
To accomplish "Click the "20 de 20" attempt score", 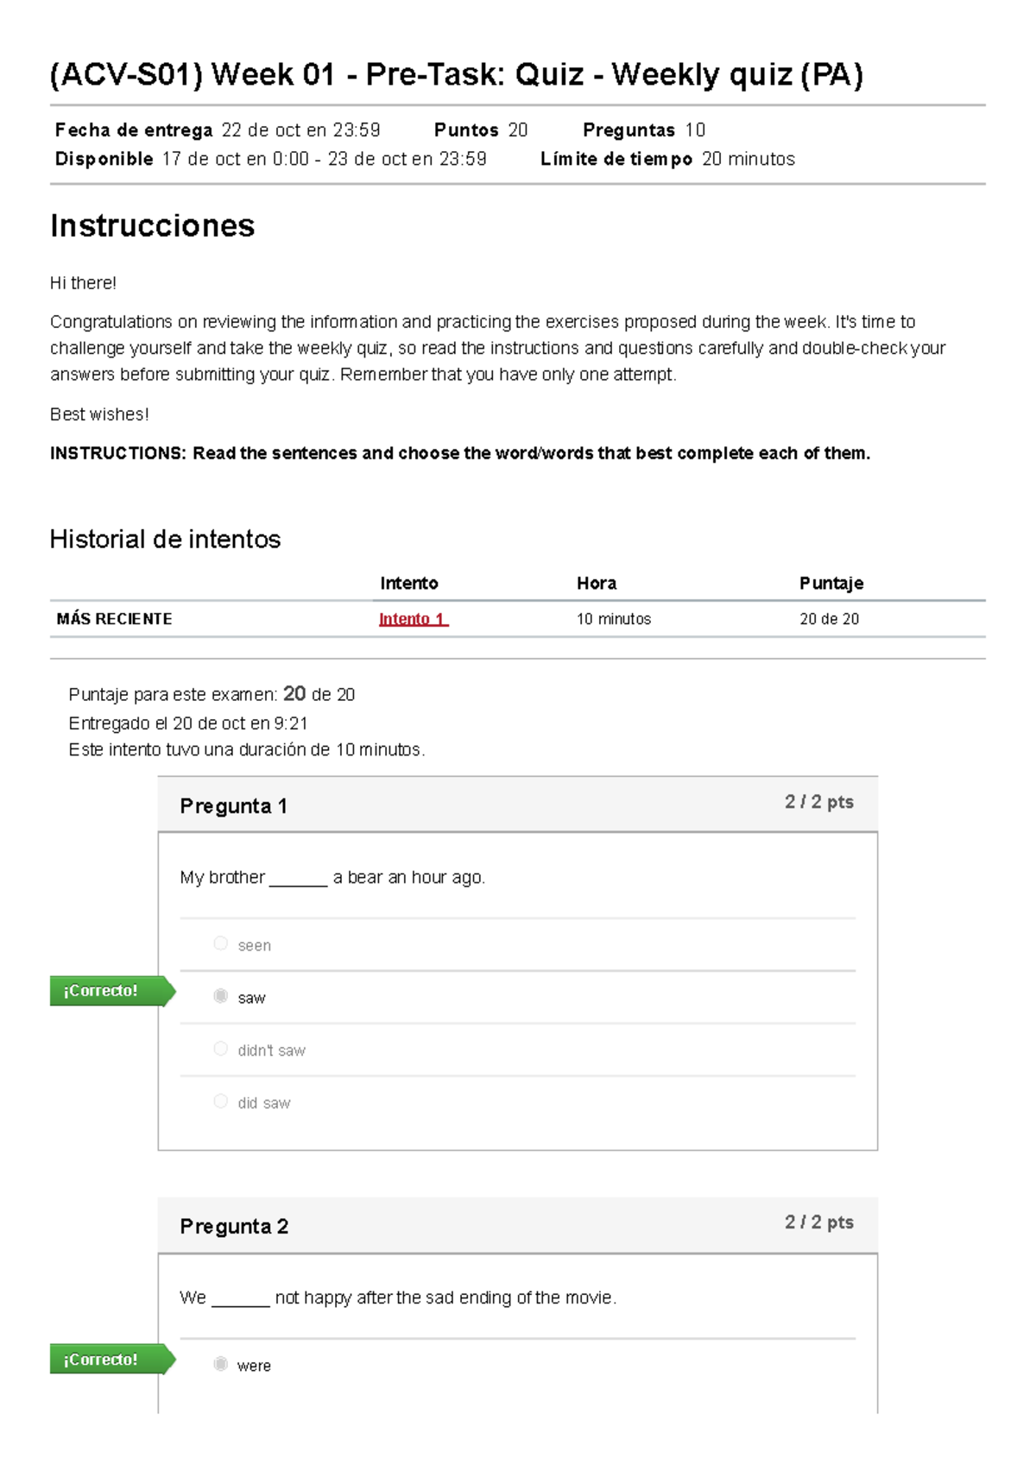I will click(824, 618).
